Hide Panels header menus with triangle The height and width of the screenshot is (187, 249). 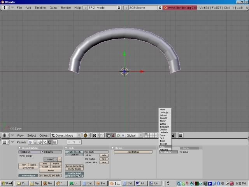[12, 142]
